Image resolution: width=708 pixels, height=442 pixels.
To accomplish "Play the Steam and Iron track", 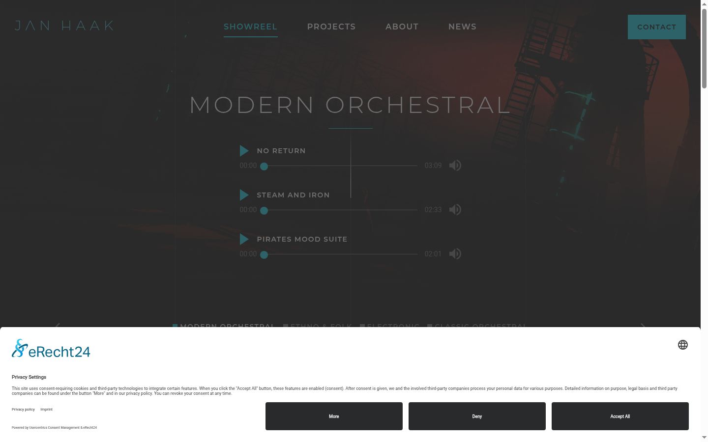I will tap(244, 195).
